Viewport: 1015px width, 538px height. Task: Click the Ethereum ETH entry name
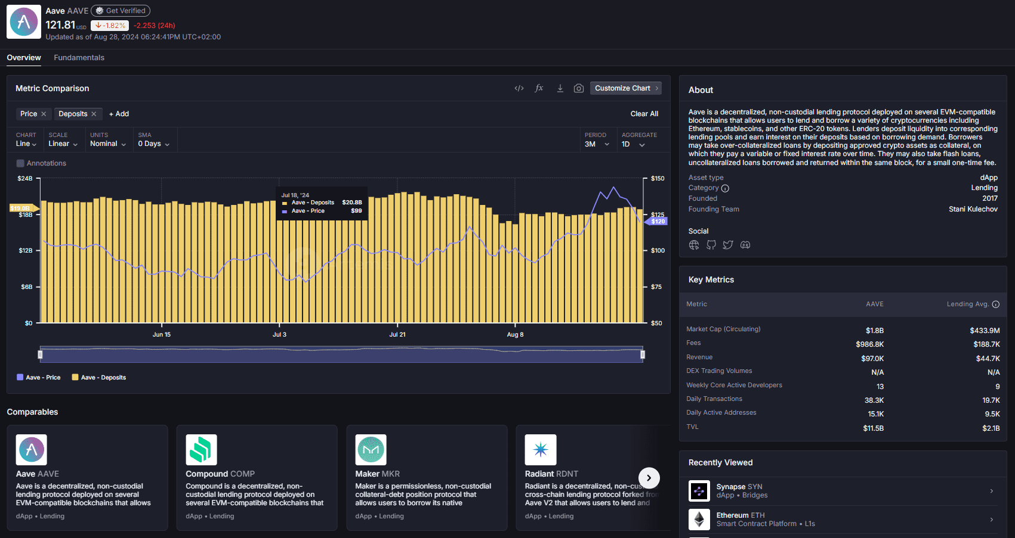(741, 515)
